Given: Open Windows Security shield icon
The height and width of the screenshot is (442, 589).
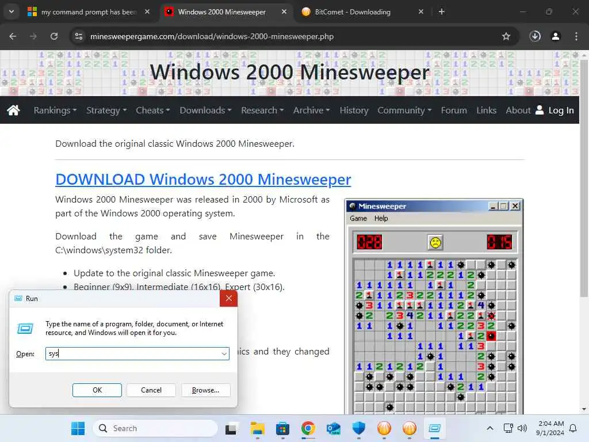Looking at the screenshot, I should [x=359, y=428].
